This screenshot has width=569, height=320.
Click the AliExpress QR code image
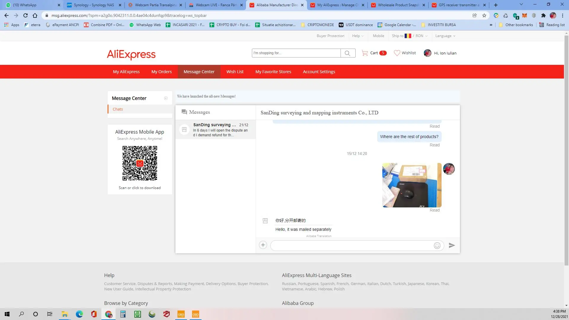[x=140, y=163]
